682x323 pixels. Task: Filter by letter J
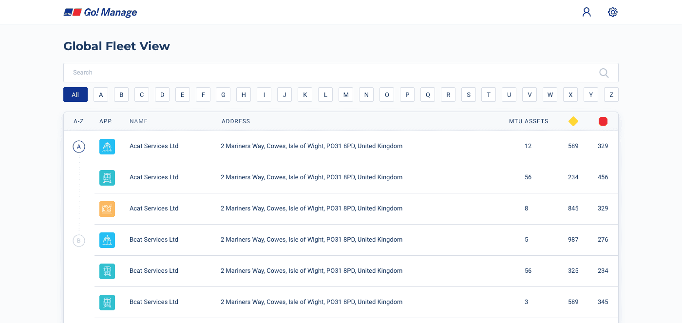click(x=284, y=95)
